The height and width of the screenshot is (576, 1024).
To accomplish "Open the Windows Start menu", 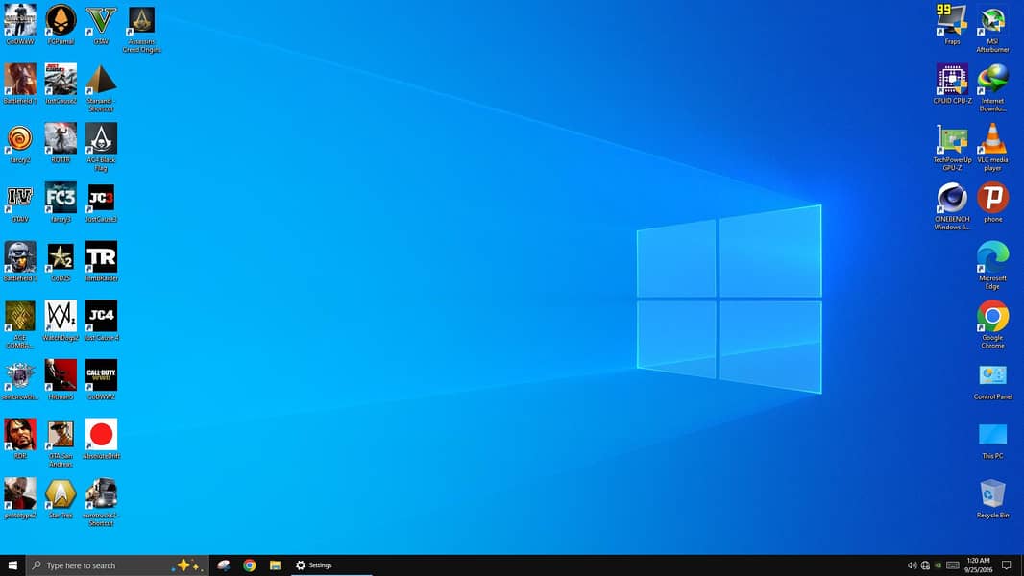I will pos(12,565).
